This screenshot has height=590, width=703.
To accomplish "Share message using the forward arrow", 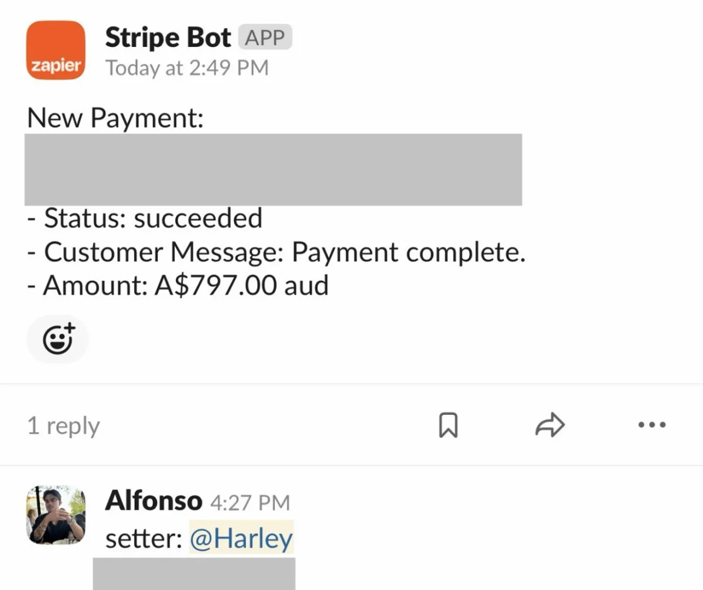I will pyautogui.click(x=550, y=425).
